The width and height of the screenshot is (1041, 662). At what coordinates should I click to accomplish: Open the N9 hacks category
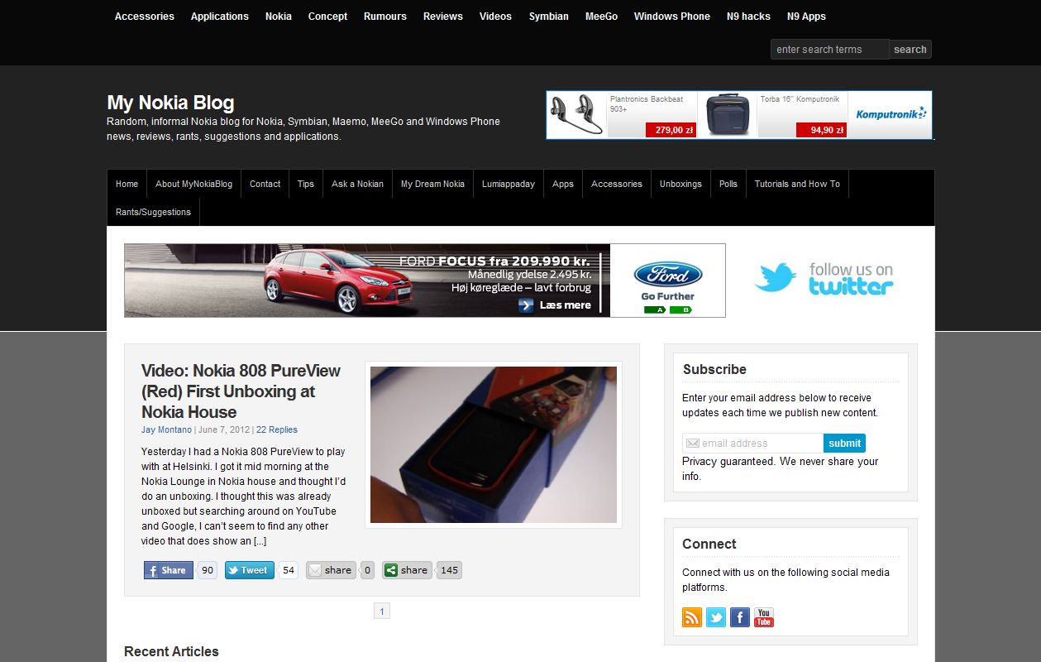pyautogui.click(x=748, y=17)
